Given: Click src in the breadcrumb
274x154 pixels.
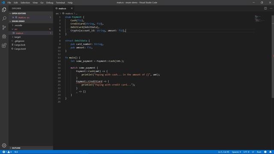Looking at the screenshot, I should (57, 13).
